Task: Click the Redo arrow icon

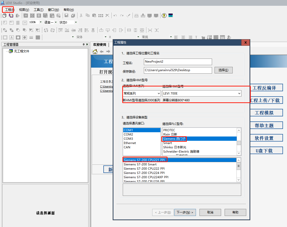Action: pos(122,16)
